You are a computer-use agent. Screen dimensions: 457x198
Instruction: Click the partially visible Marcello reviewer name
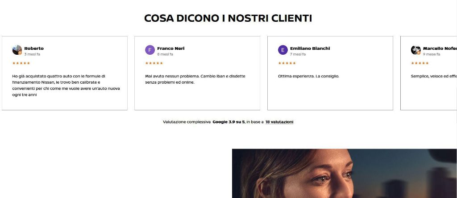pos(440,48)
